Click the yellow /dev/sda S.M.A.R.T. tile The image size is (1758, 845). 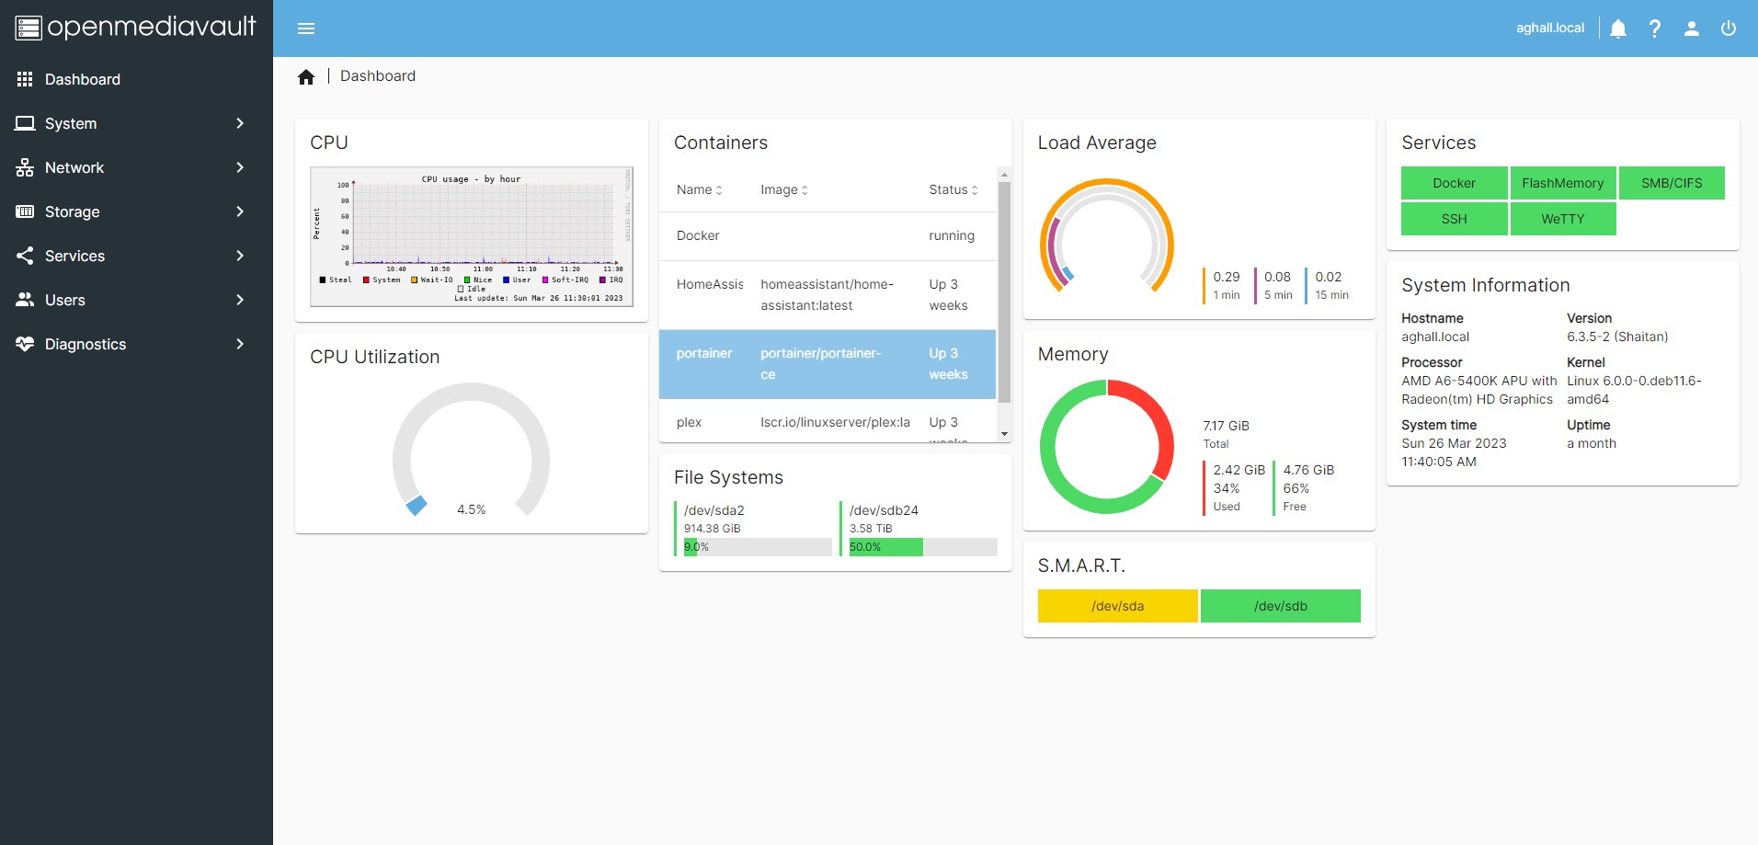point(1117,606)
